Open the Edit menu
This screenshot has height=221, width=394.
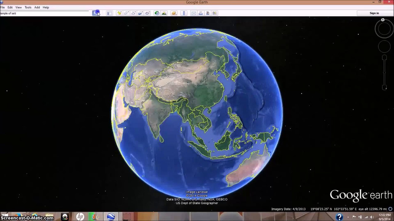point(10,7)
